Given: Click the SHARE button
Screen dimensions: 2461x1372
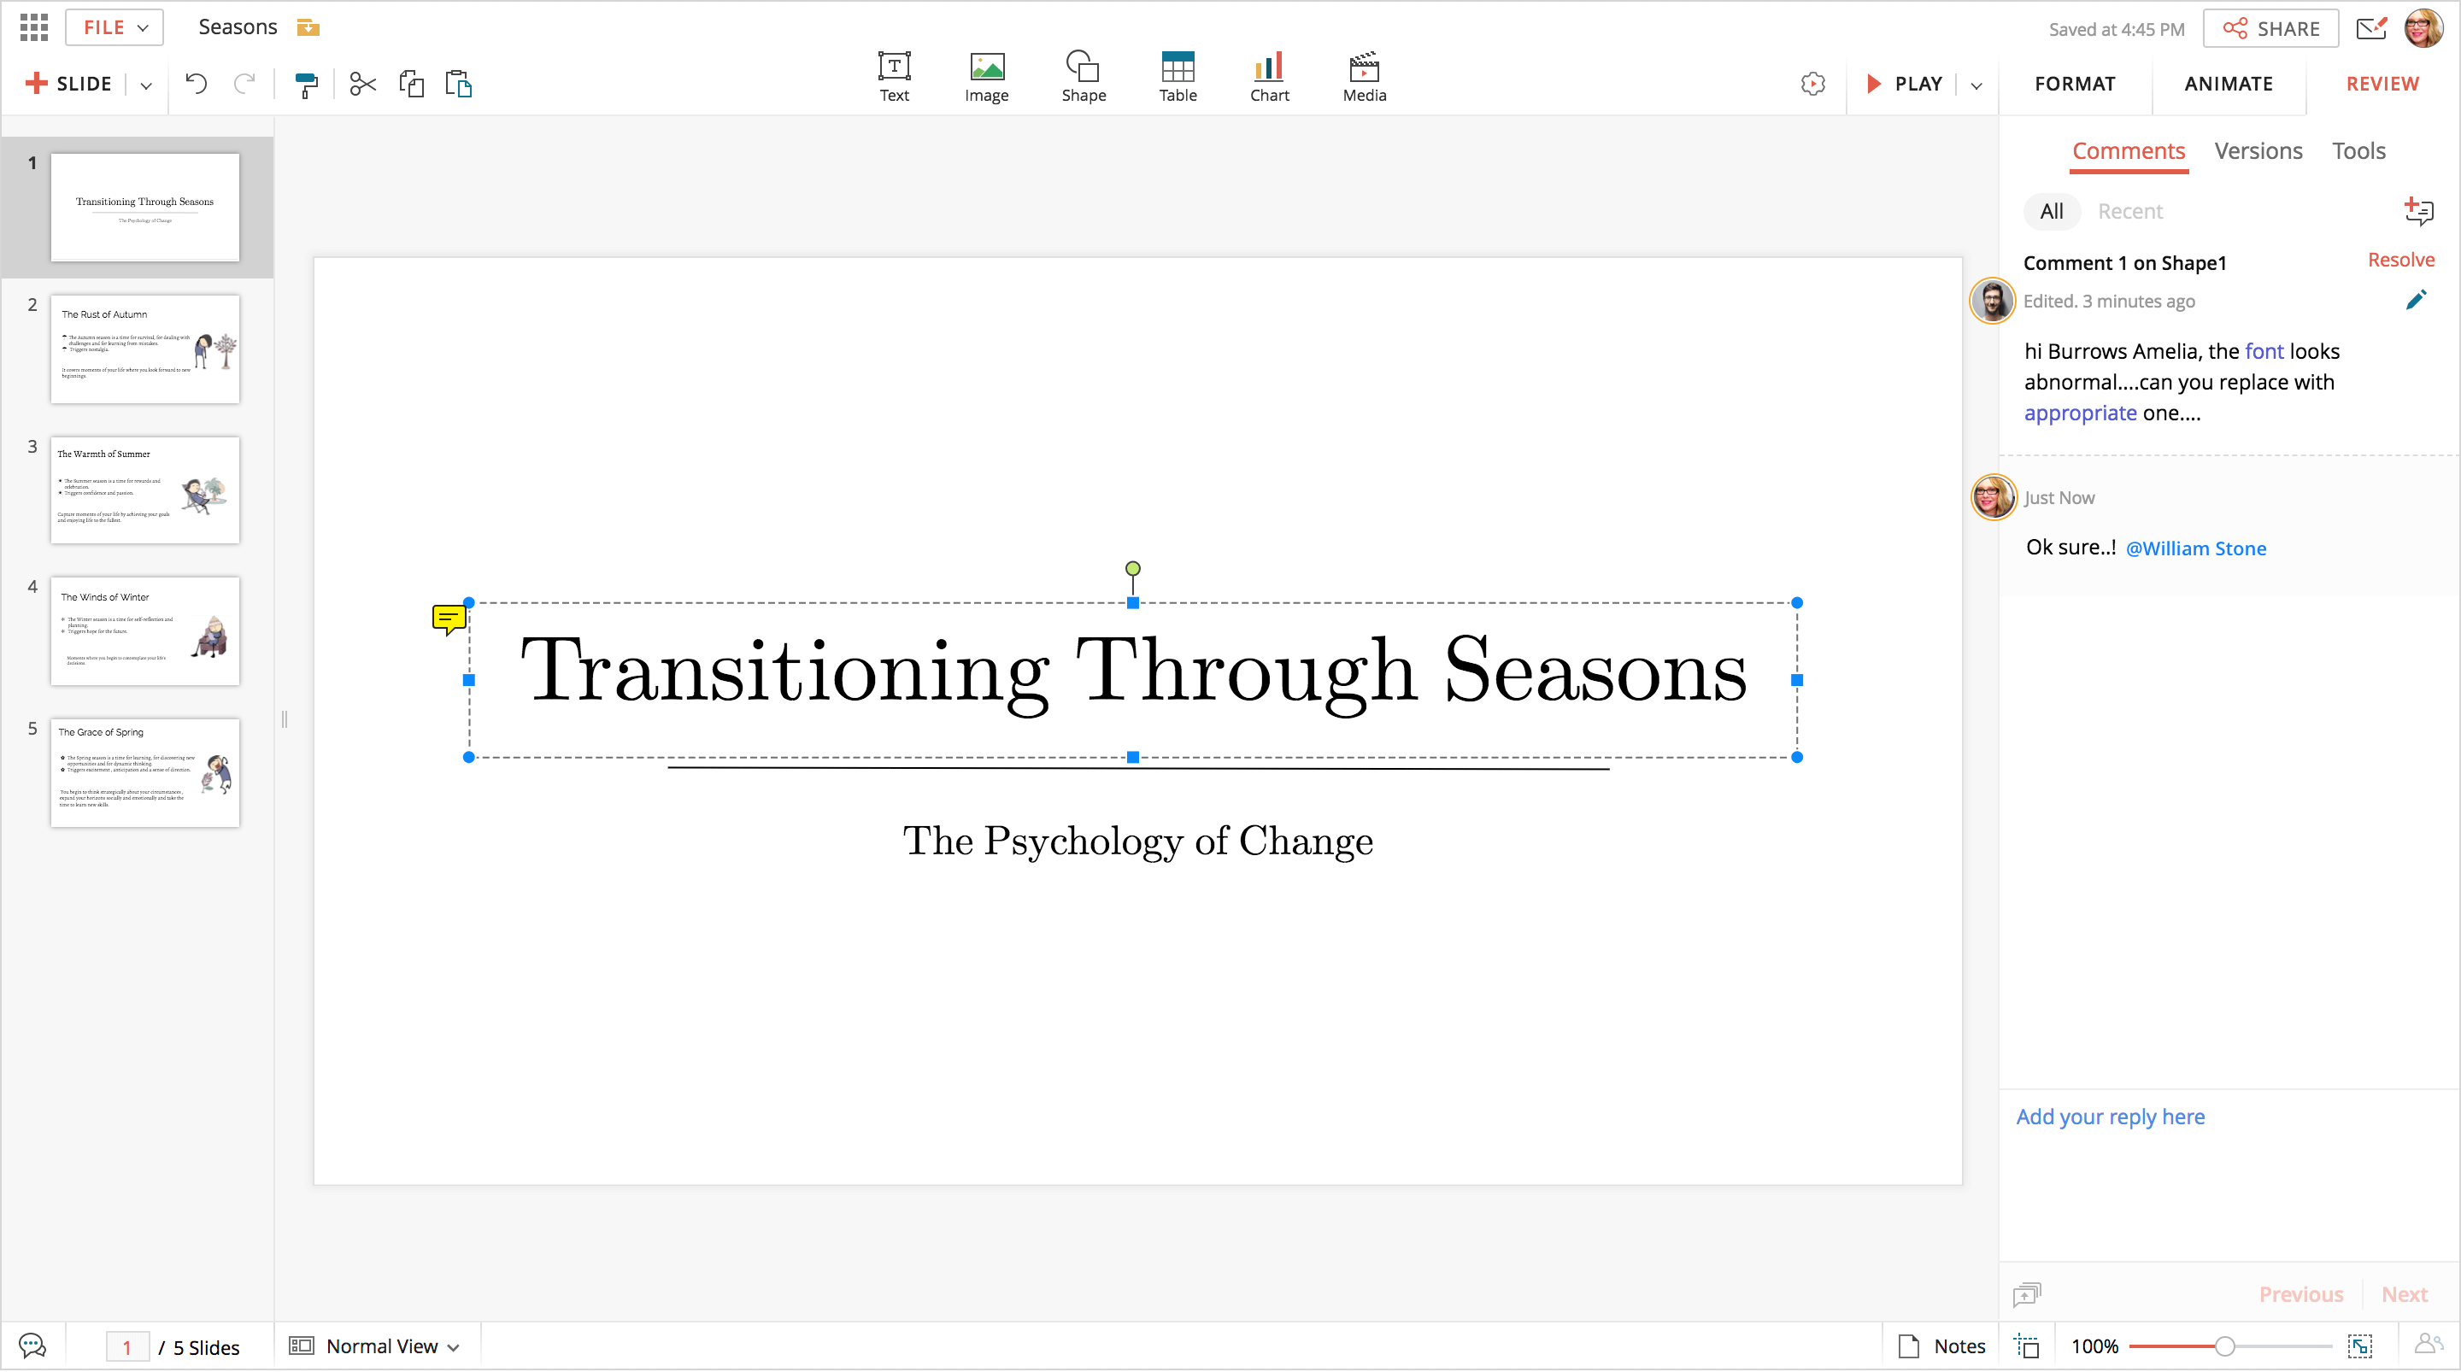Looking at the screenshot, I should (2270, 29).
